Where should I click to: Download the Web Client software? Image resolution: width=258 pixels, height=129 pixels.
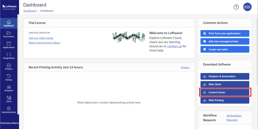225,85
